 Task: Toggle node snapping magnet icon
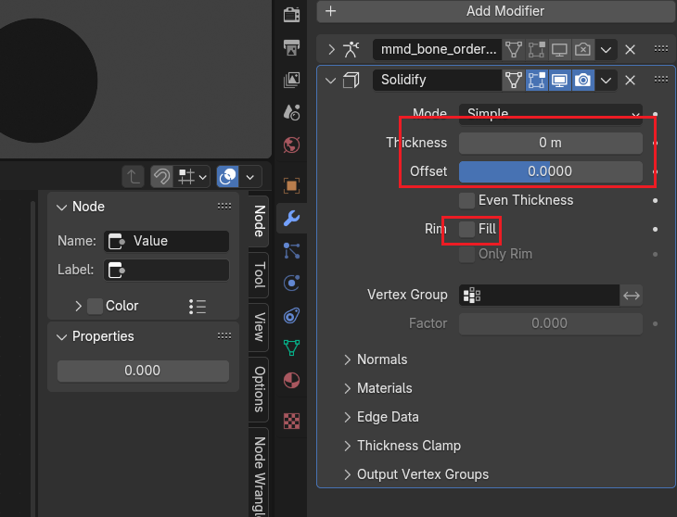(162, 176)
